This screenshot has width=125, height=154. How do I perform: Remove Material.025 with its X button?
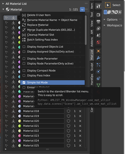click(x=80, y=146)
